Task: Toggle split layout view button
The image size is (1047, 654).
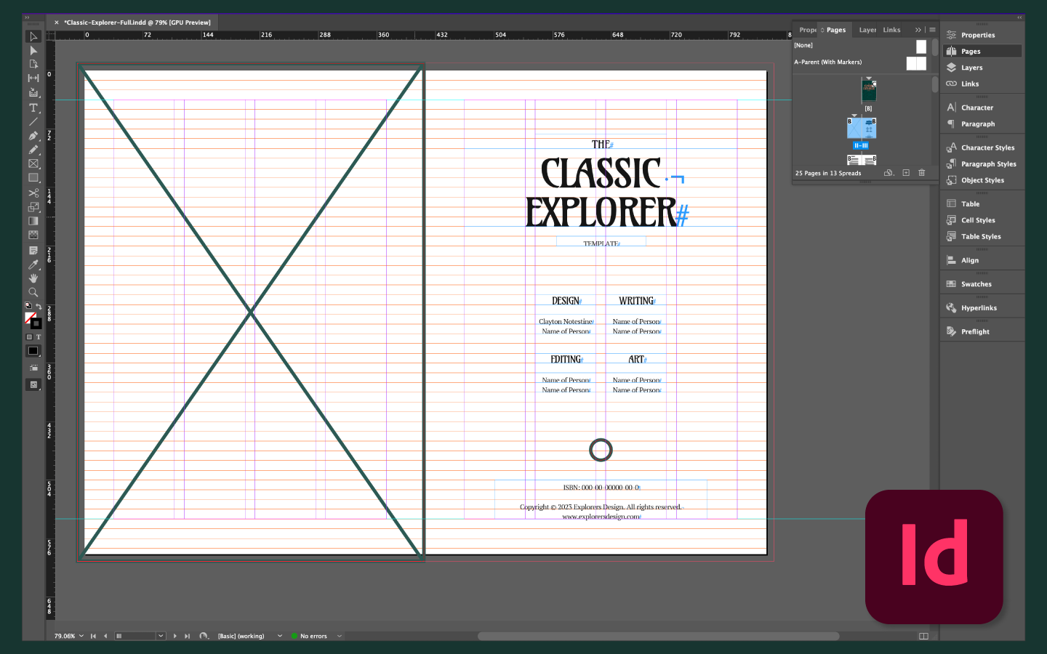Action: 923,636
